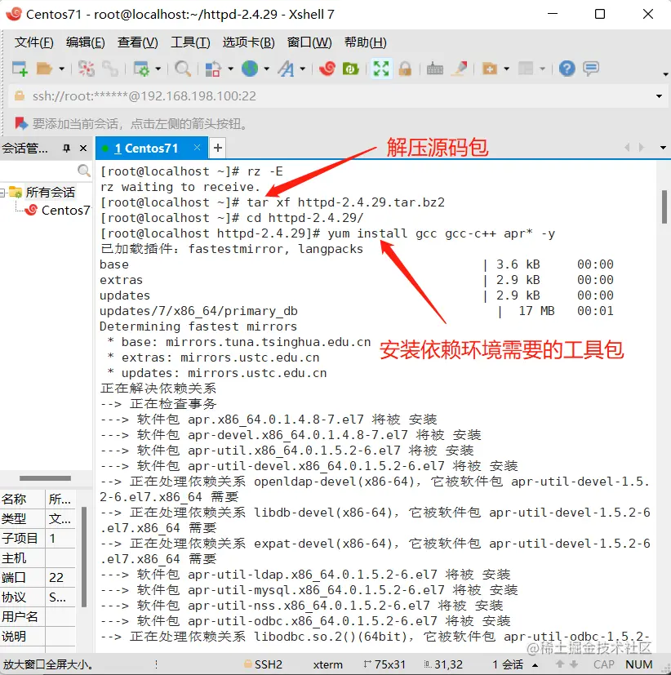The height and width of the screenshot is (675, 671).
Task: Expand the Properties icon dropdown arrow
Action: pos(158,69)
